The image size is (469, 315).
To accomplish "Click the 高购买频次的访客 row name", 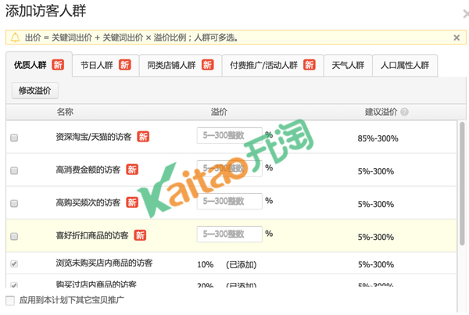I will tap(88, 202).
